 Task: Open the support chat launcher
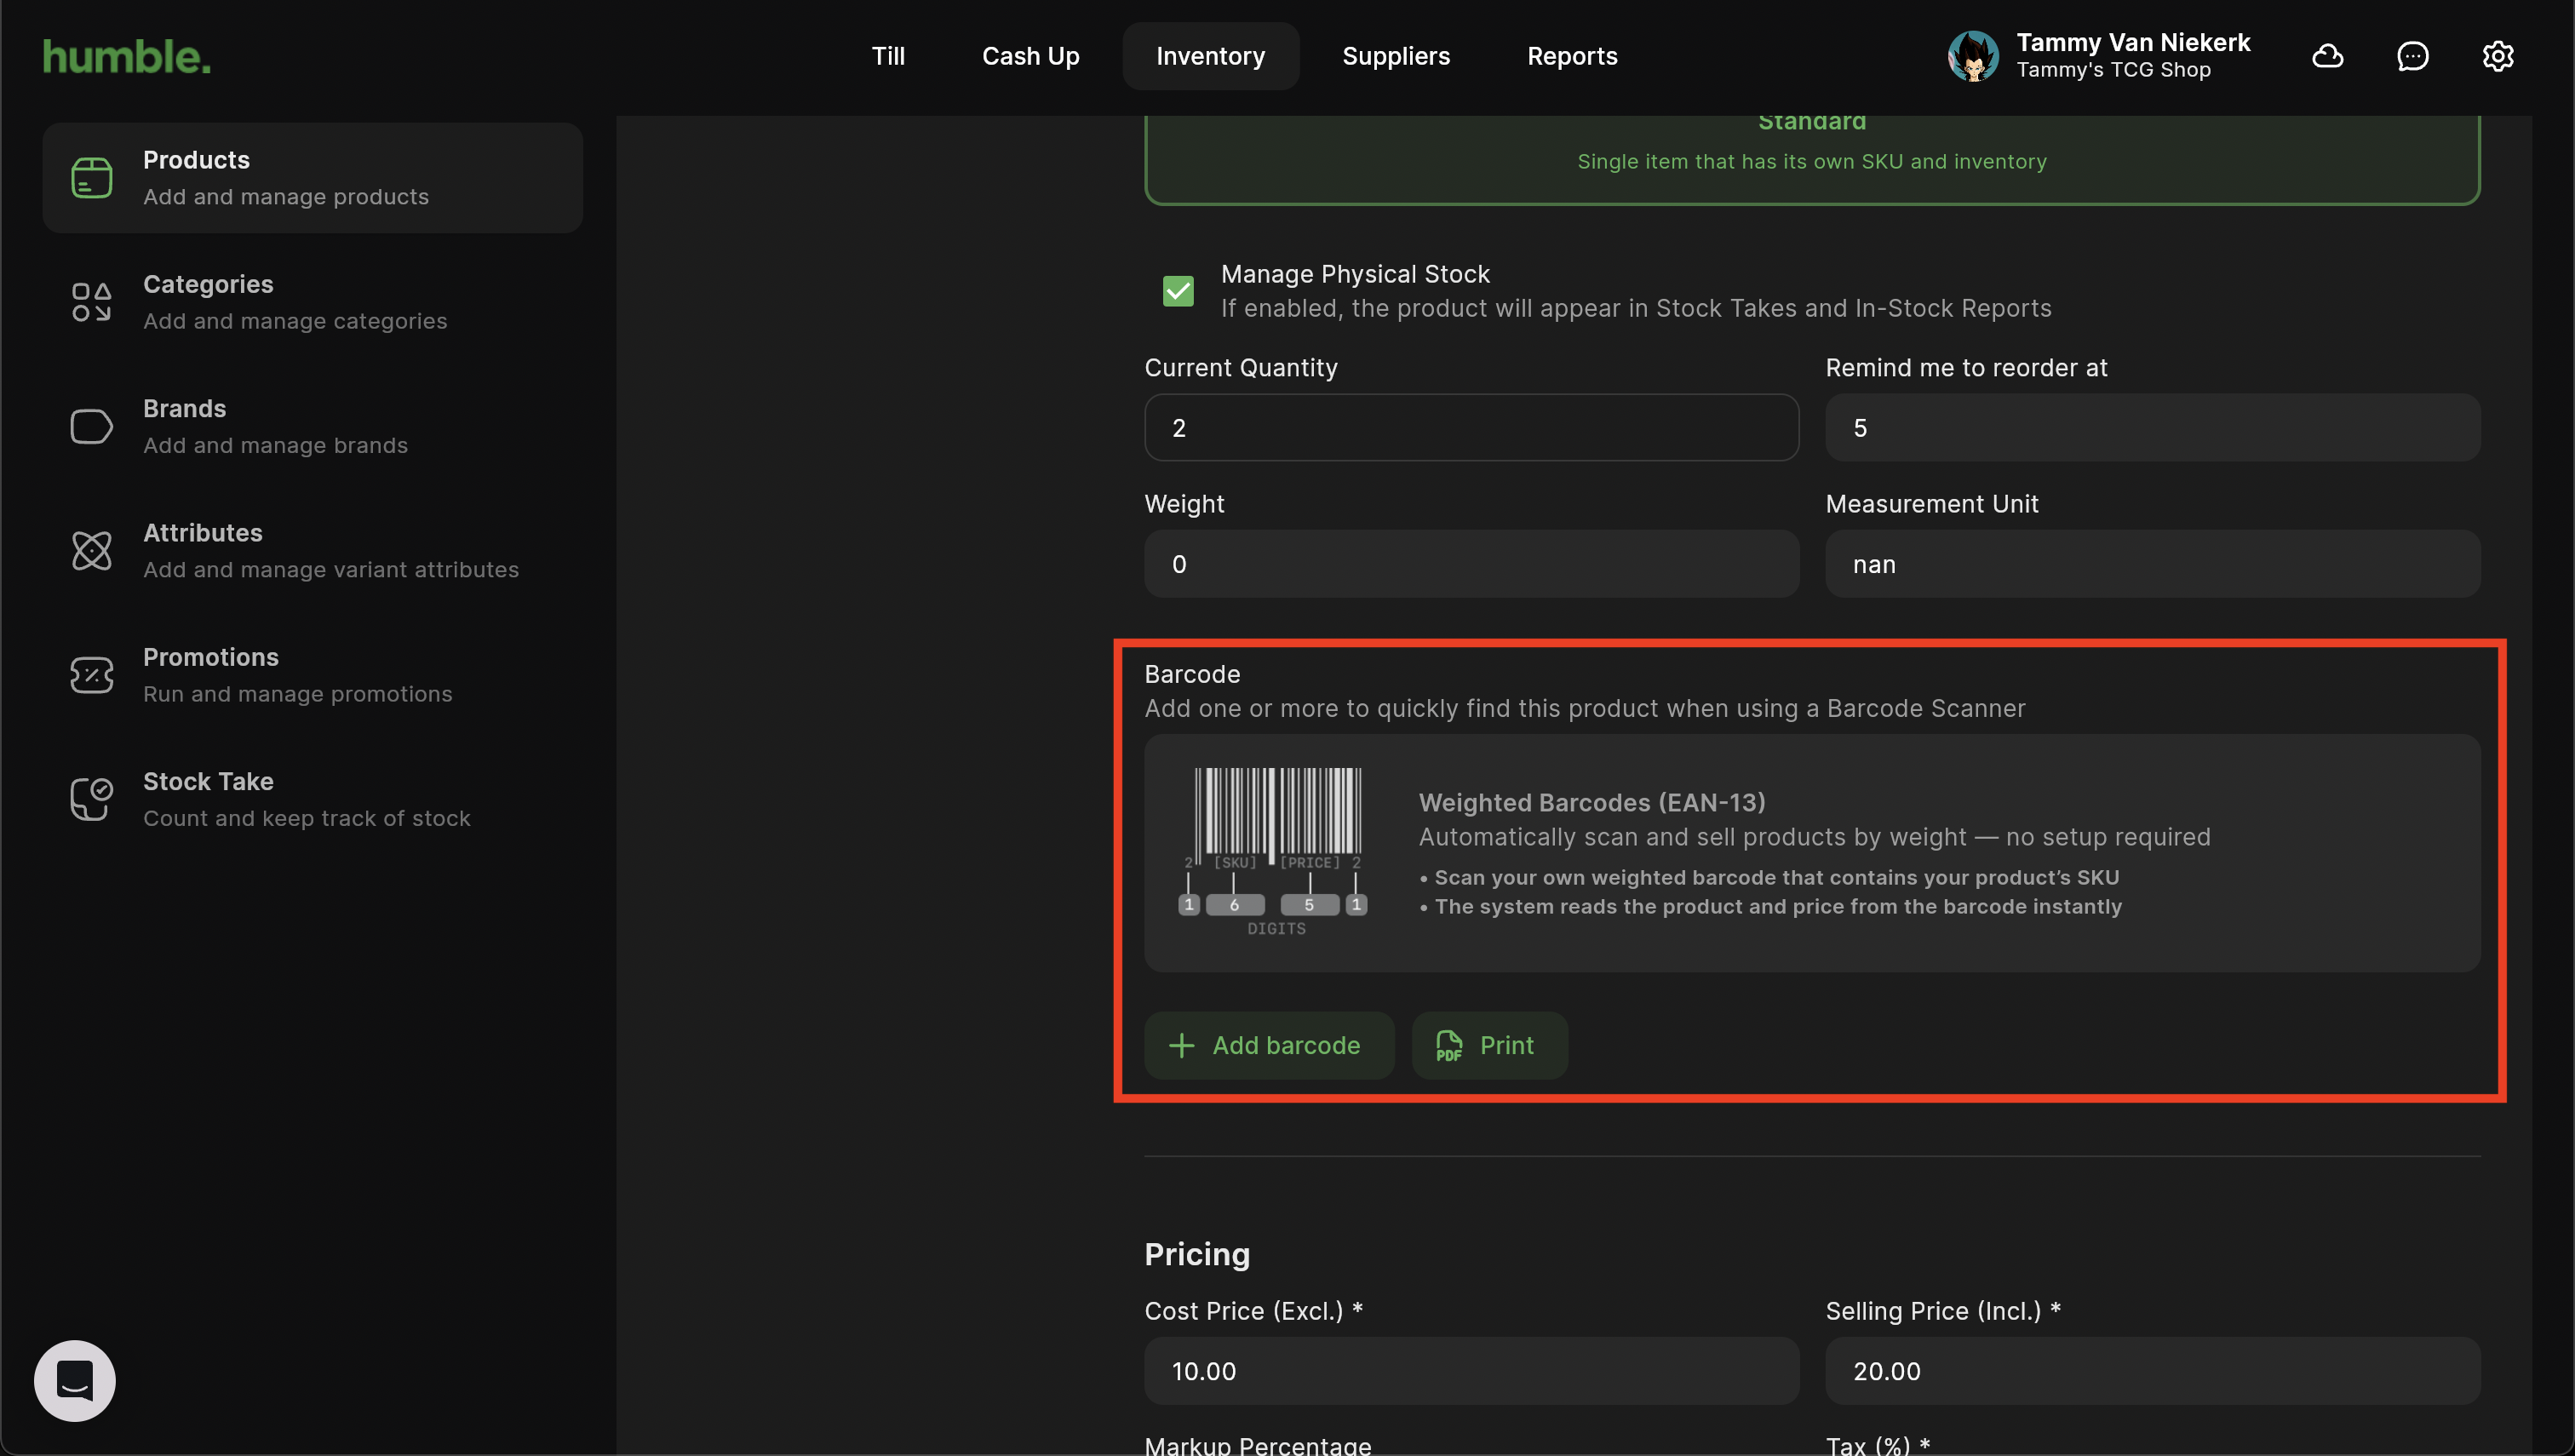(75, 1380)
